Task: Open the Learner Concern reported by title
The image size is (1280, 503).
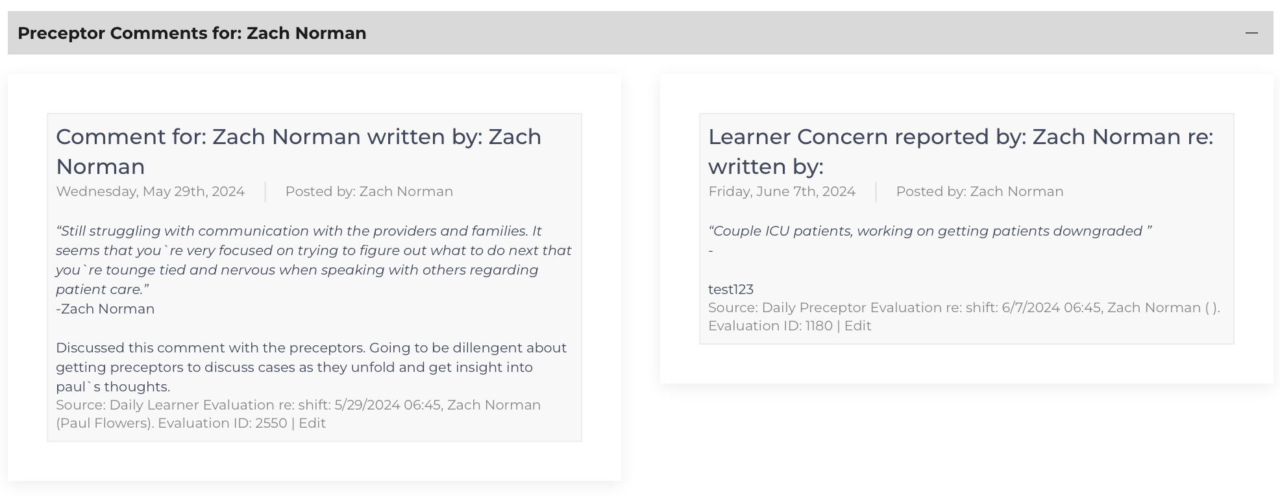Action: [961, 151]
